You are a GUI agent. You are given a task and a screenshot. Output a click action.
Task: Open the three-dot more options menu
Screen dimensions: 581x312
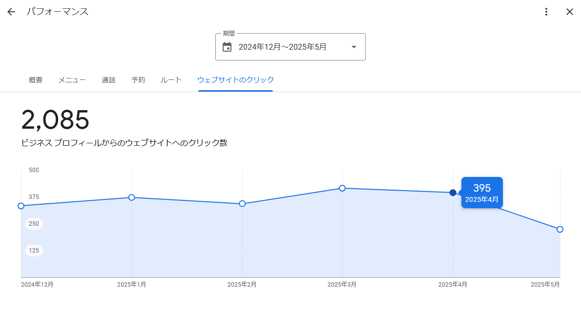(546, 12)
